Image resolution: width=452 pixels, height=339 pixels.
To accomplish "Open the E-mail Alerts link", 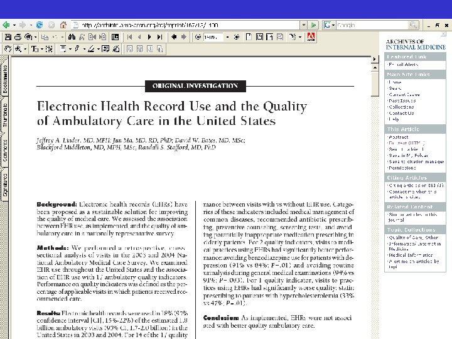I will pyautogui.click(x=403, y=65).
